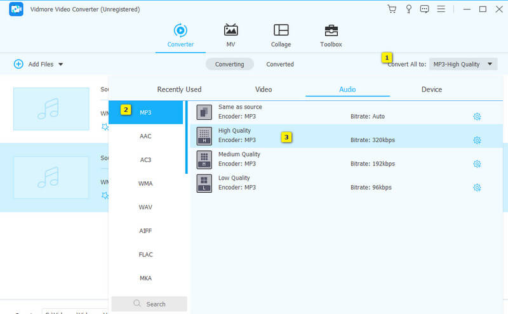
Task: Open the hamburger menu in title bar
Action: tap(441, 9)
